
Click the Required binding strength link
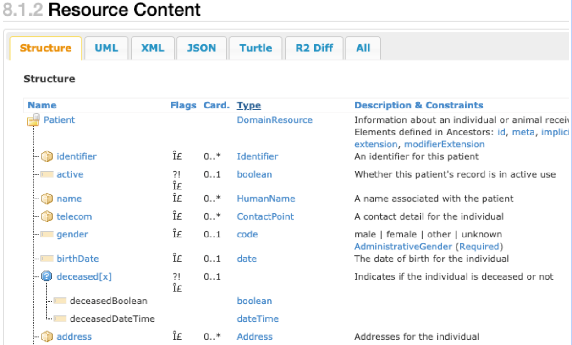click(479, 247)
